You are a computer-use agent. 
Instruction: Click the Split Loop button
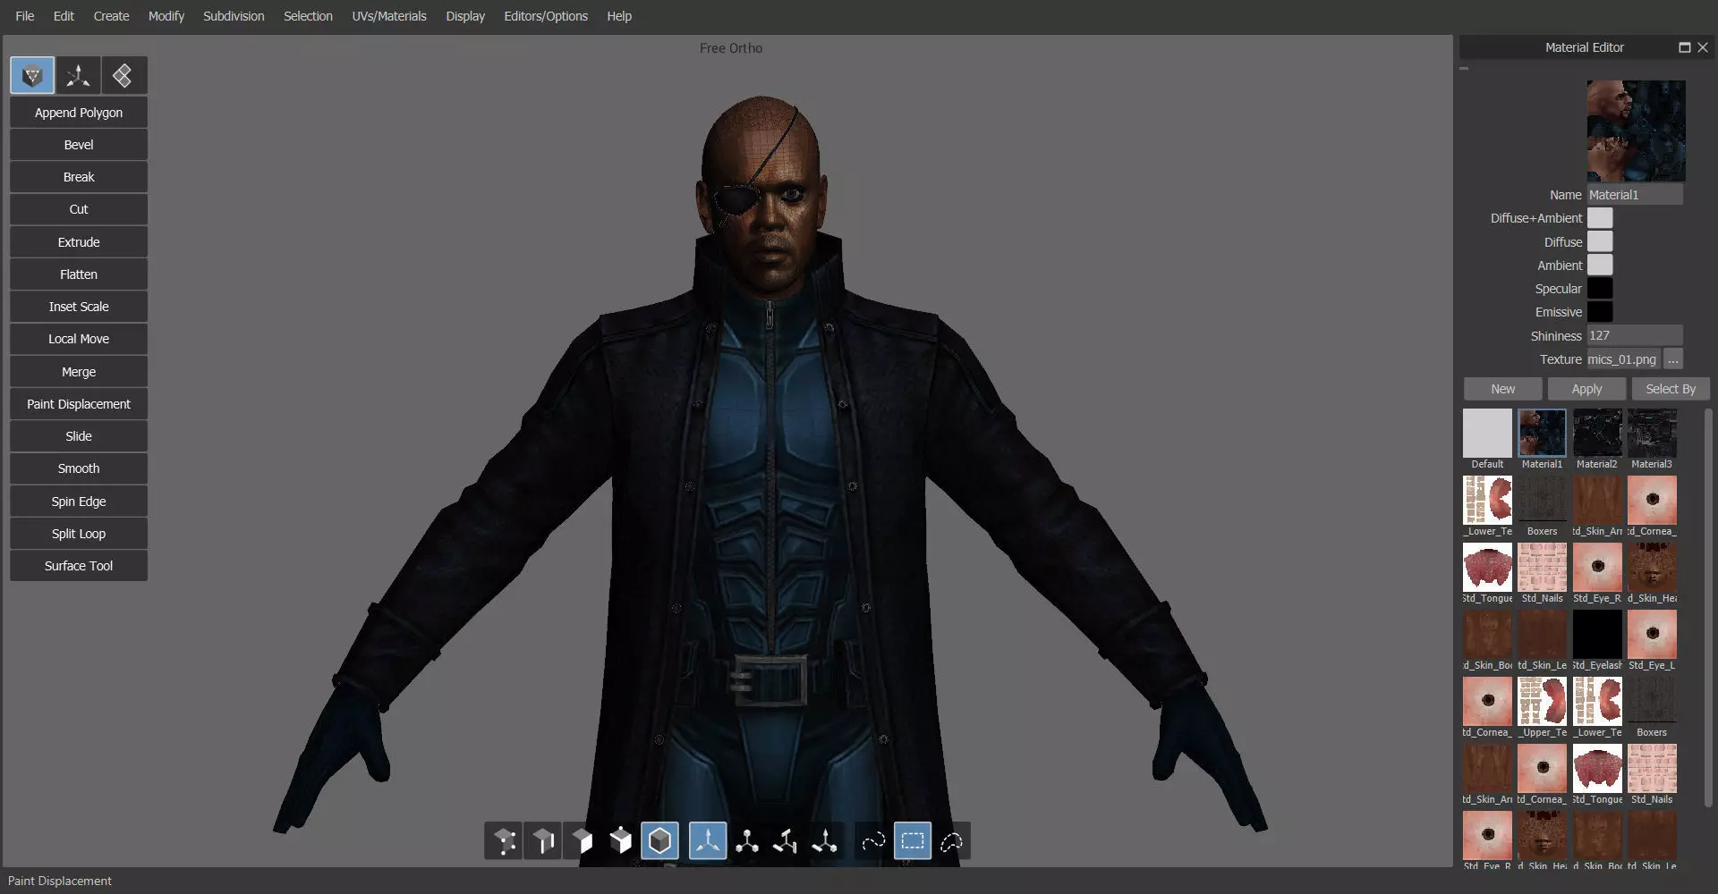(79, 534)
